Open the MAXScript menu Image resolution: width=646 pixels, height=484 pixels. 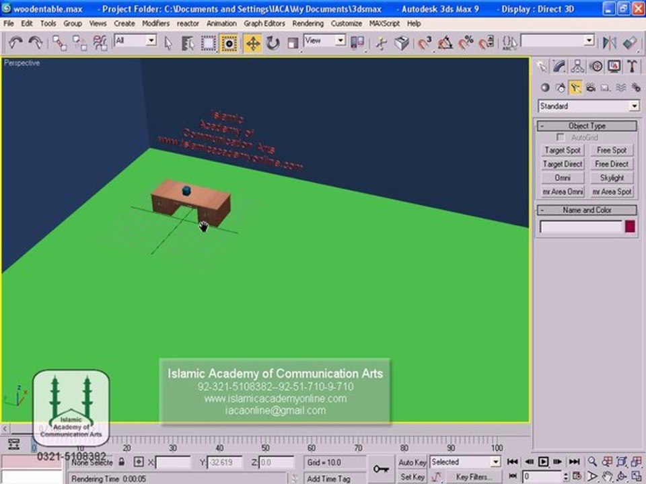coord(384,24)
